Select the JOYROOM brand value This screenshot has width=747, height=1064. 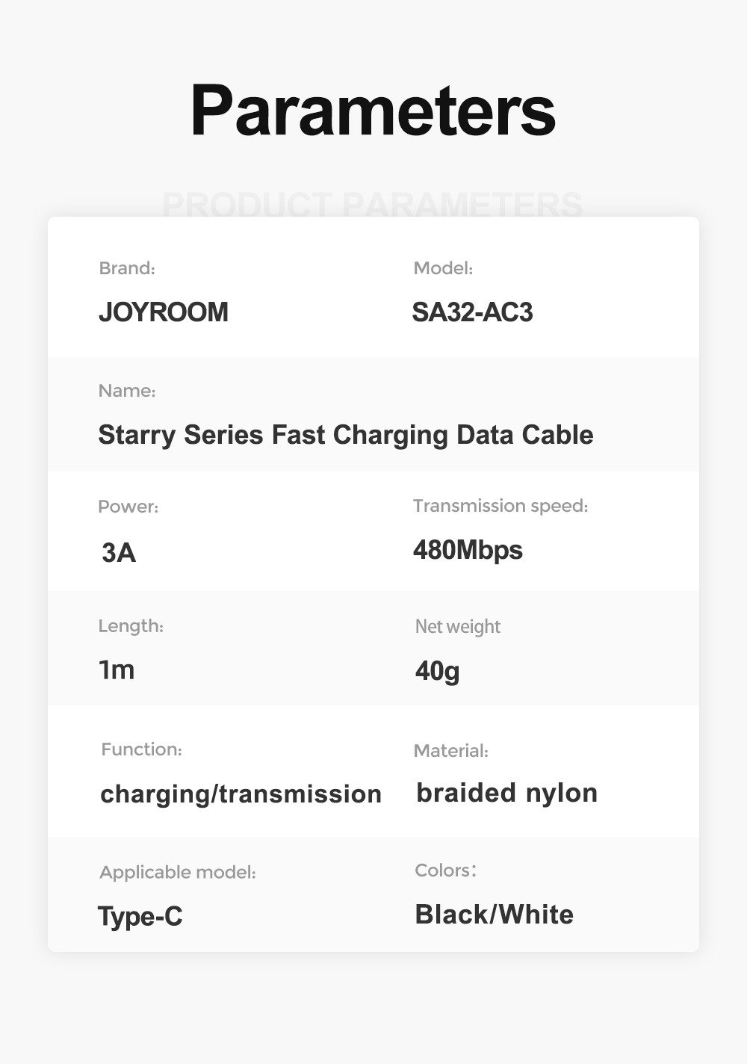tap(164, 312)
